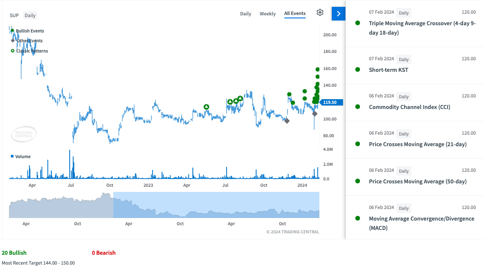
Task: Collapse the events panel with the blue arrow
Action: (x=339, y=14)
